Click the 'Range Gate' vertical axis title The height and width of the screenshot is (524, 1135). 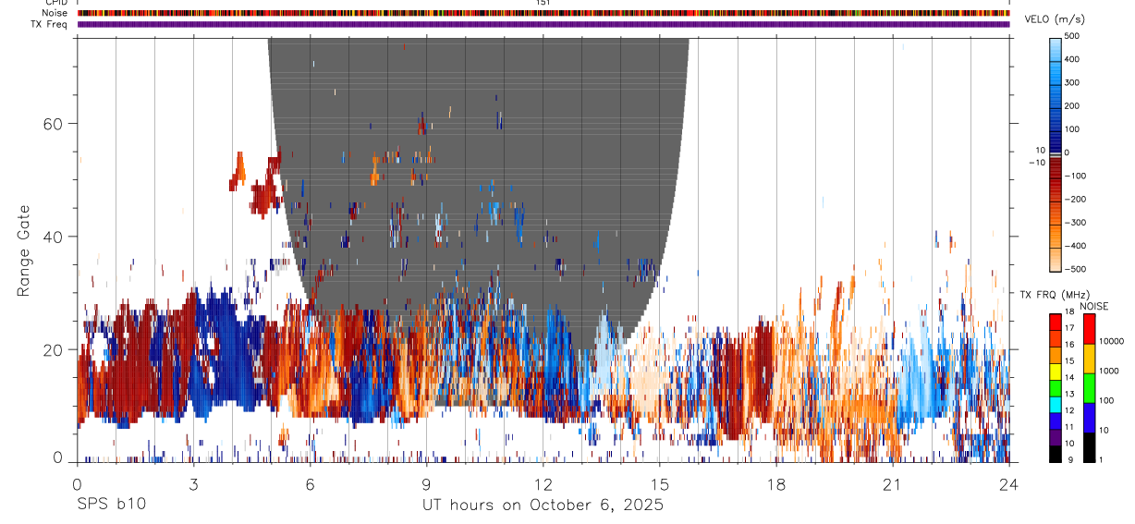(25, 251)
